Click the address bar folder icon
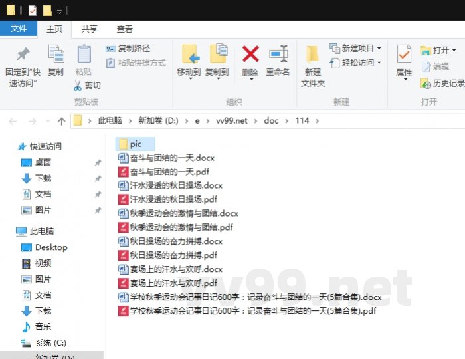 (x=78, y=121)
